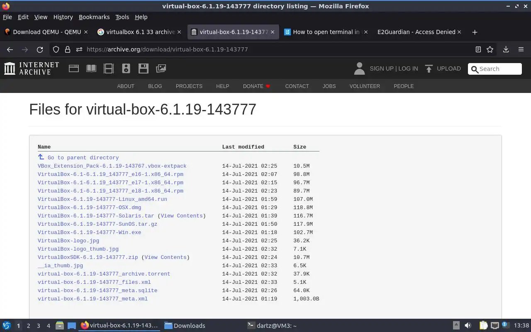Image resolution: width=531 pixels, height=332 pixels.
Task: Download VirtualBox Linux_amd64.run file
Action: [x=102, y=199]
